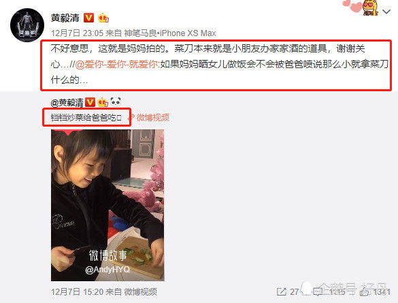This screenshot has width=398, height=303.
Task: Open 黄毅清's round profile avatar
Action: 27,25
